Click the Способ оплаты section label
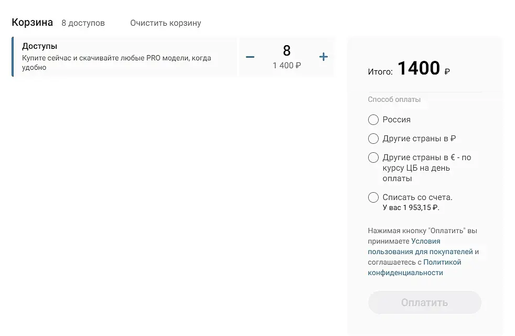This screenshot has height=336, width=515. pyautogui.click(x=394, y=100)
